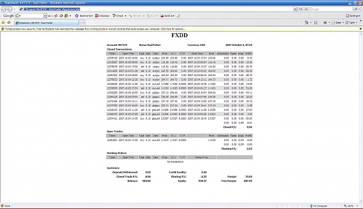Click the vertical scrollbar up arrow
This screenshot has height=209, width=363.
point(361,34)
